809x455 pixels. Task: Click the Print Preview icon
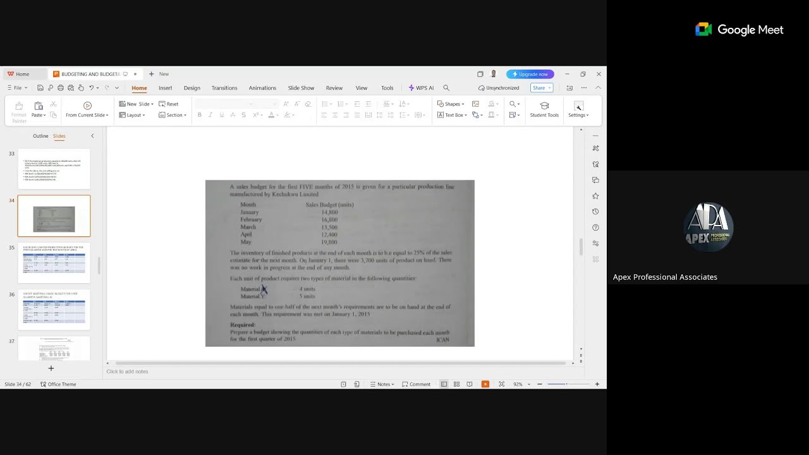71,88
